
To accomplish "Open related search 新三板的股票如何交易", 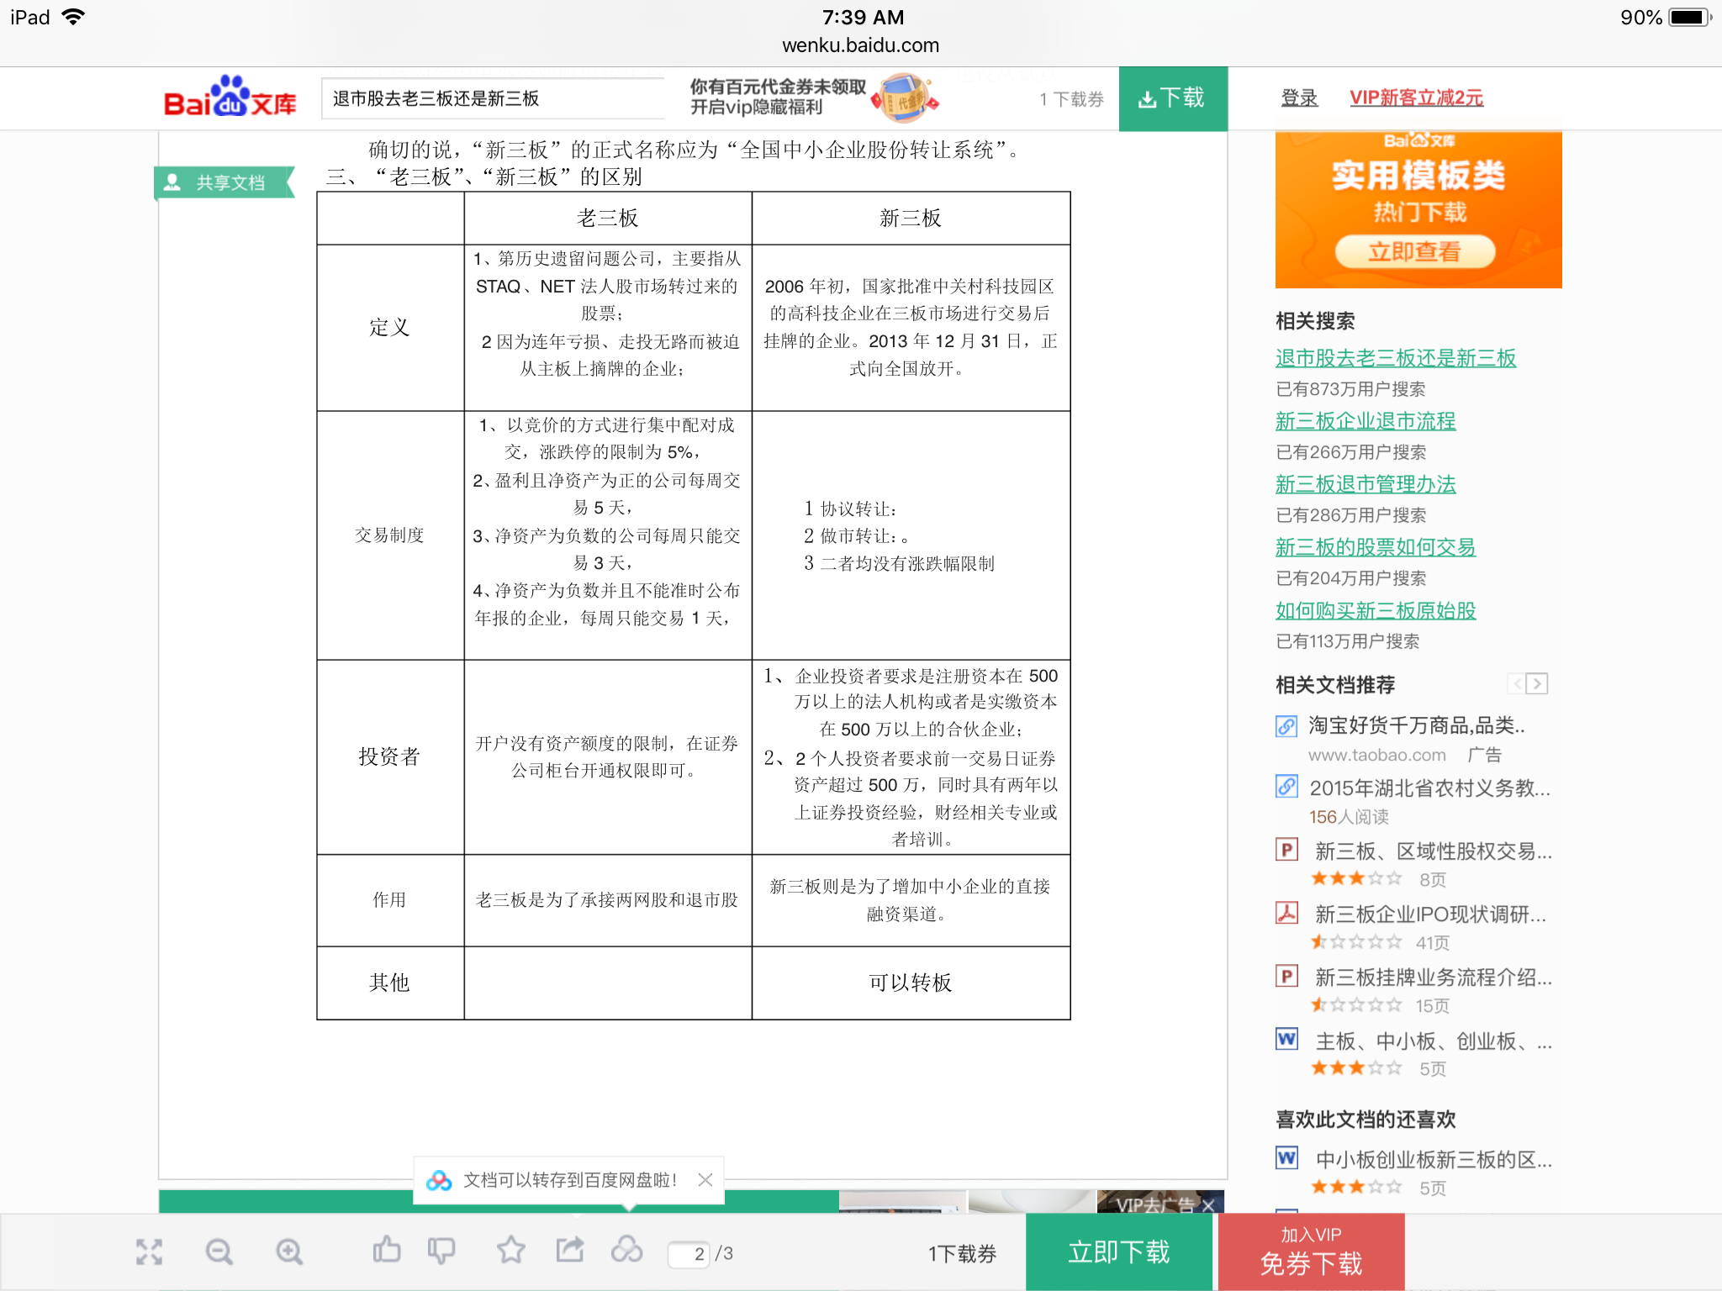I will 1376,547.
